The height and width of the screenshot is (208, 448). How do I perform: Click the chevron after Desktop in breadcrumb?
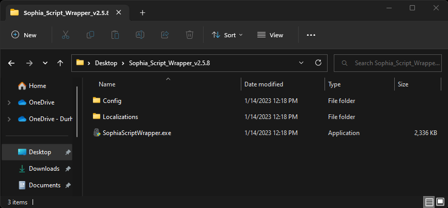pyautogui.click(x=123, y=63)
